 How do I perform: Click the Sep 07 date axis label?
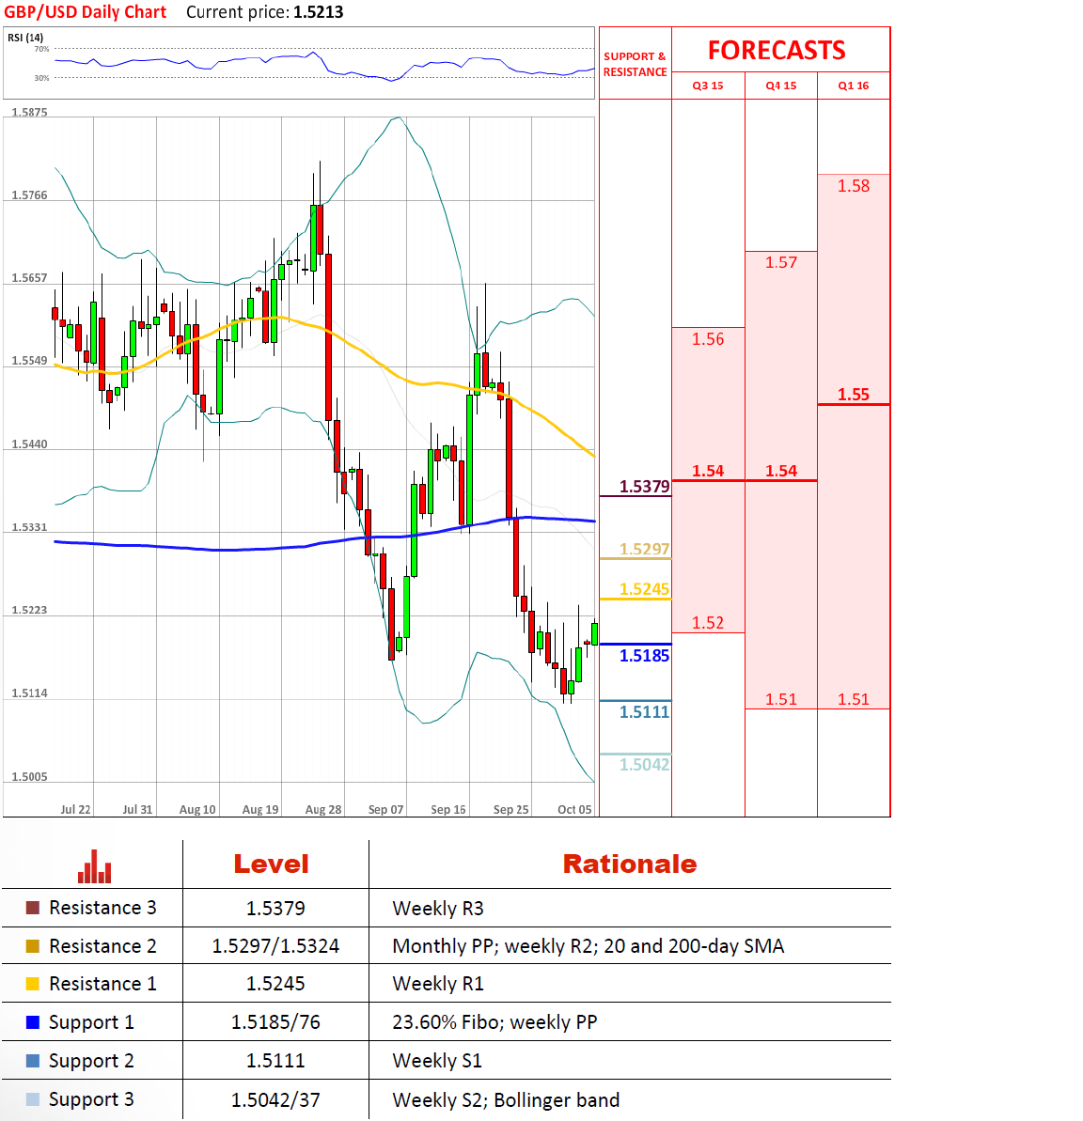(385, 809)
